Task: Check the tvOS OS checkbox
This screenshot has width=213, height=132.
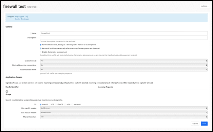Action: [65, 105]
